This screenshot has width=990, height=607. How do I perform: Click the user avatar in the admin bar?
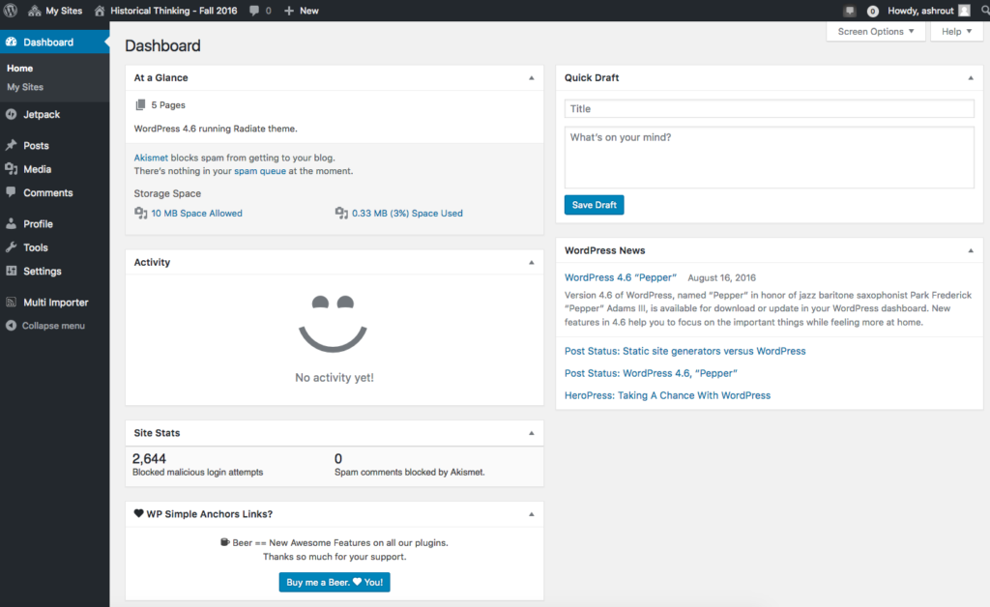click(x=964, y=11)
